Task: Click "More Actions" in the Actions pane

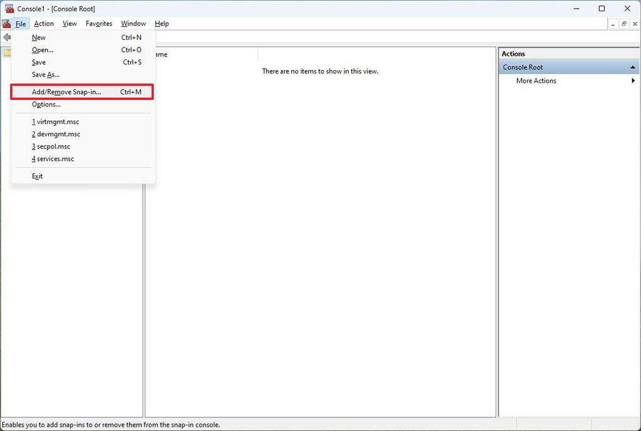Action: coord(535,80)
